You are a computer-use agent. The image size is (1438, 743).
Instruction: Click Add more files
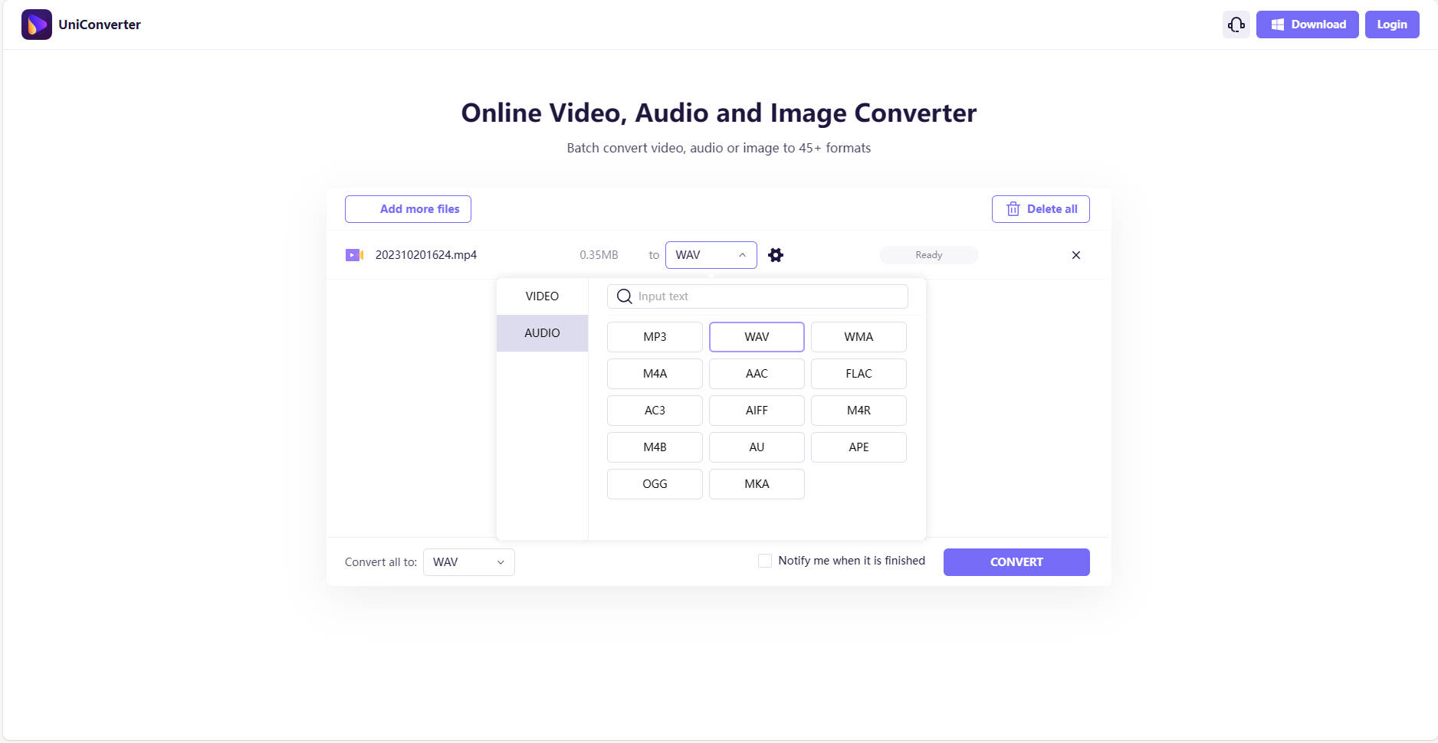click(x=408, y=208)
